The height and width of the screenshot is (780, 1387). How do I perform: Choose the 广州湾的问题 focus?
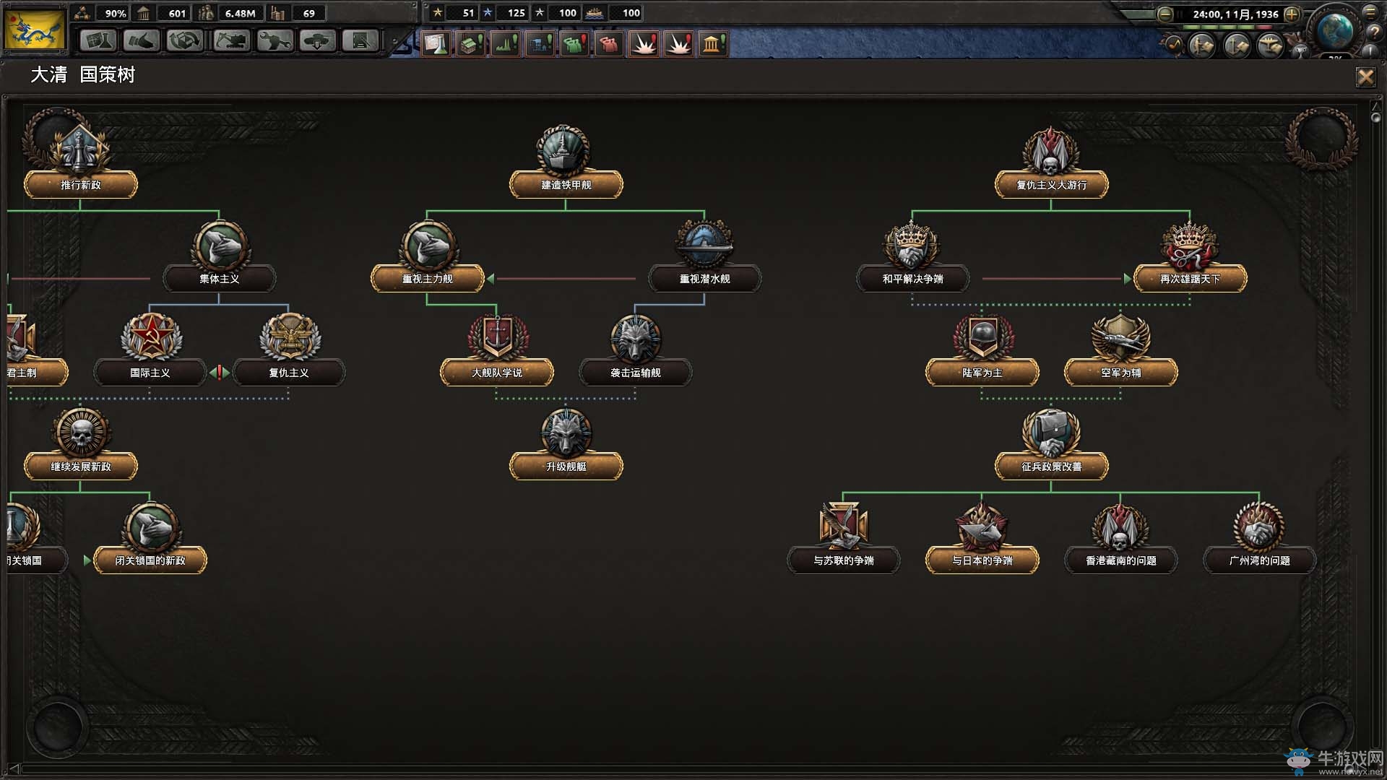click(x=1260, y=560)
